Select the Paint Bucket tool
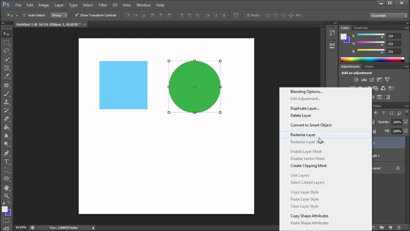Screen dimensions: 410x231 [x=6, y=127]
